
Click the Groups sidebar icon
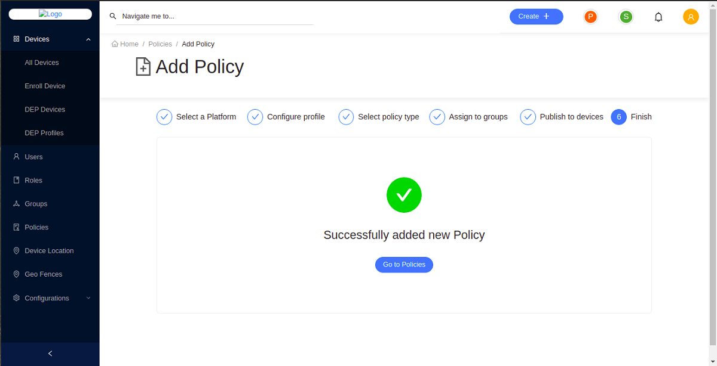17,204
